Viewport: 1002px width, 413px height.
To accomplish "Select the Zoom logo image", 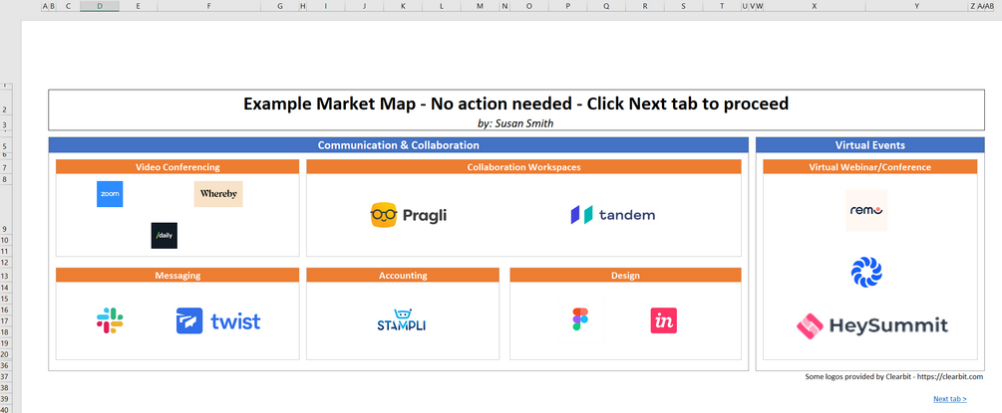I will [110, 194].
